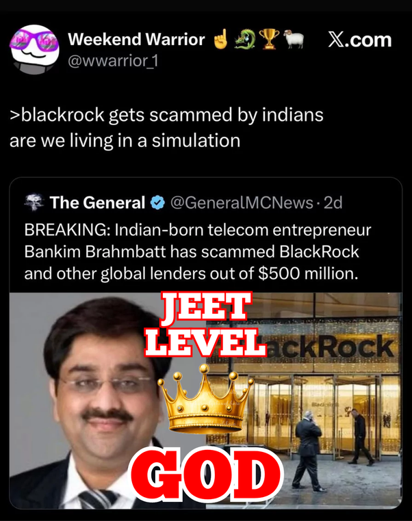Open Weekend Warrior profile avatar

(x=35, y=49)
